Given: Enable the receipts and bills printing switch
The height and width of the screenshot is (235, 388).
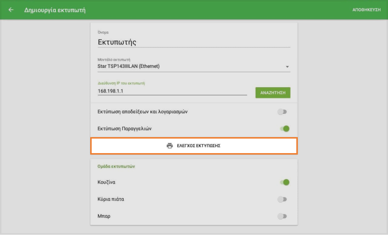Looking at the screenshot, I should click(x=282, y=112).
